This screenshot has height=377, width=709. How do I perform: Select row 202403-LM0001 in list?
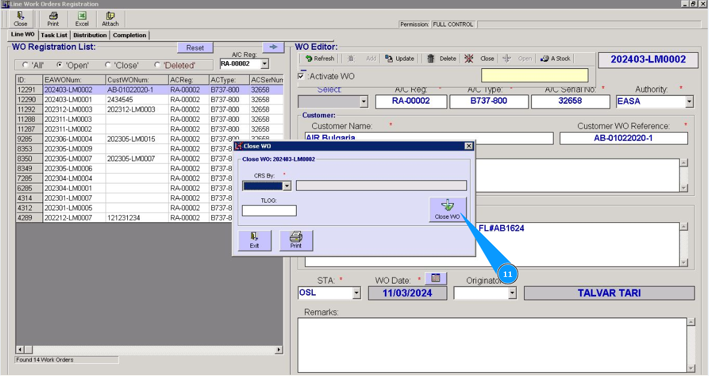(149, 99)
